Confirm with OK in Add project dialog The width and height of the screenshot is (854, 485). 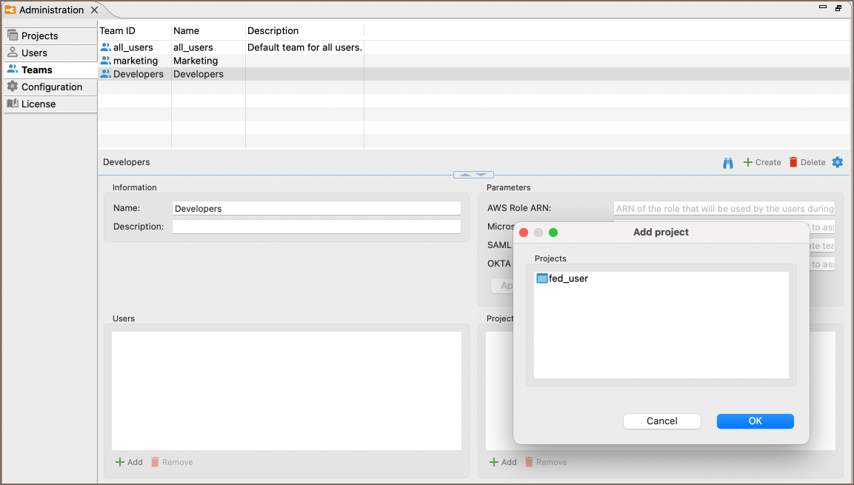(755, 421)
